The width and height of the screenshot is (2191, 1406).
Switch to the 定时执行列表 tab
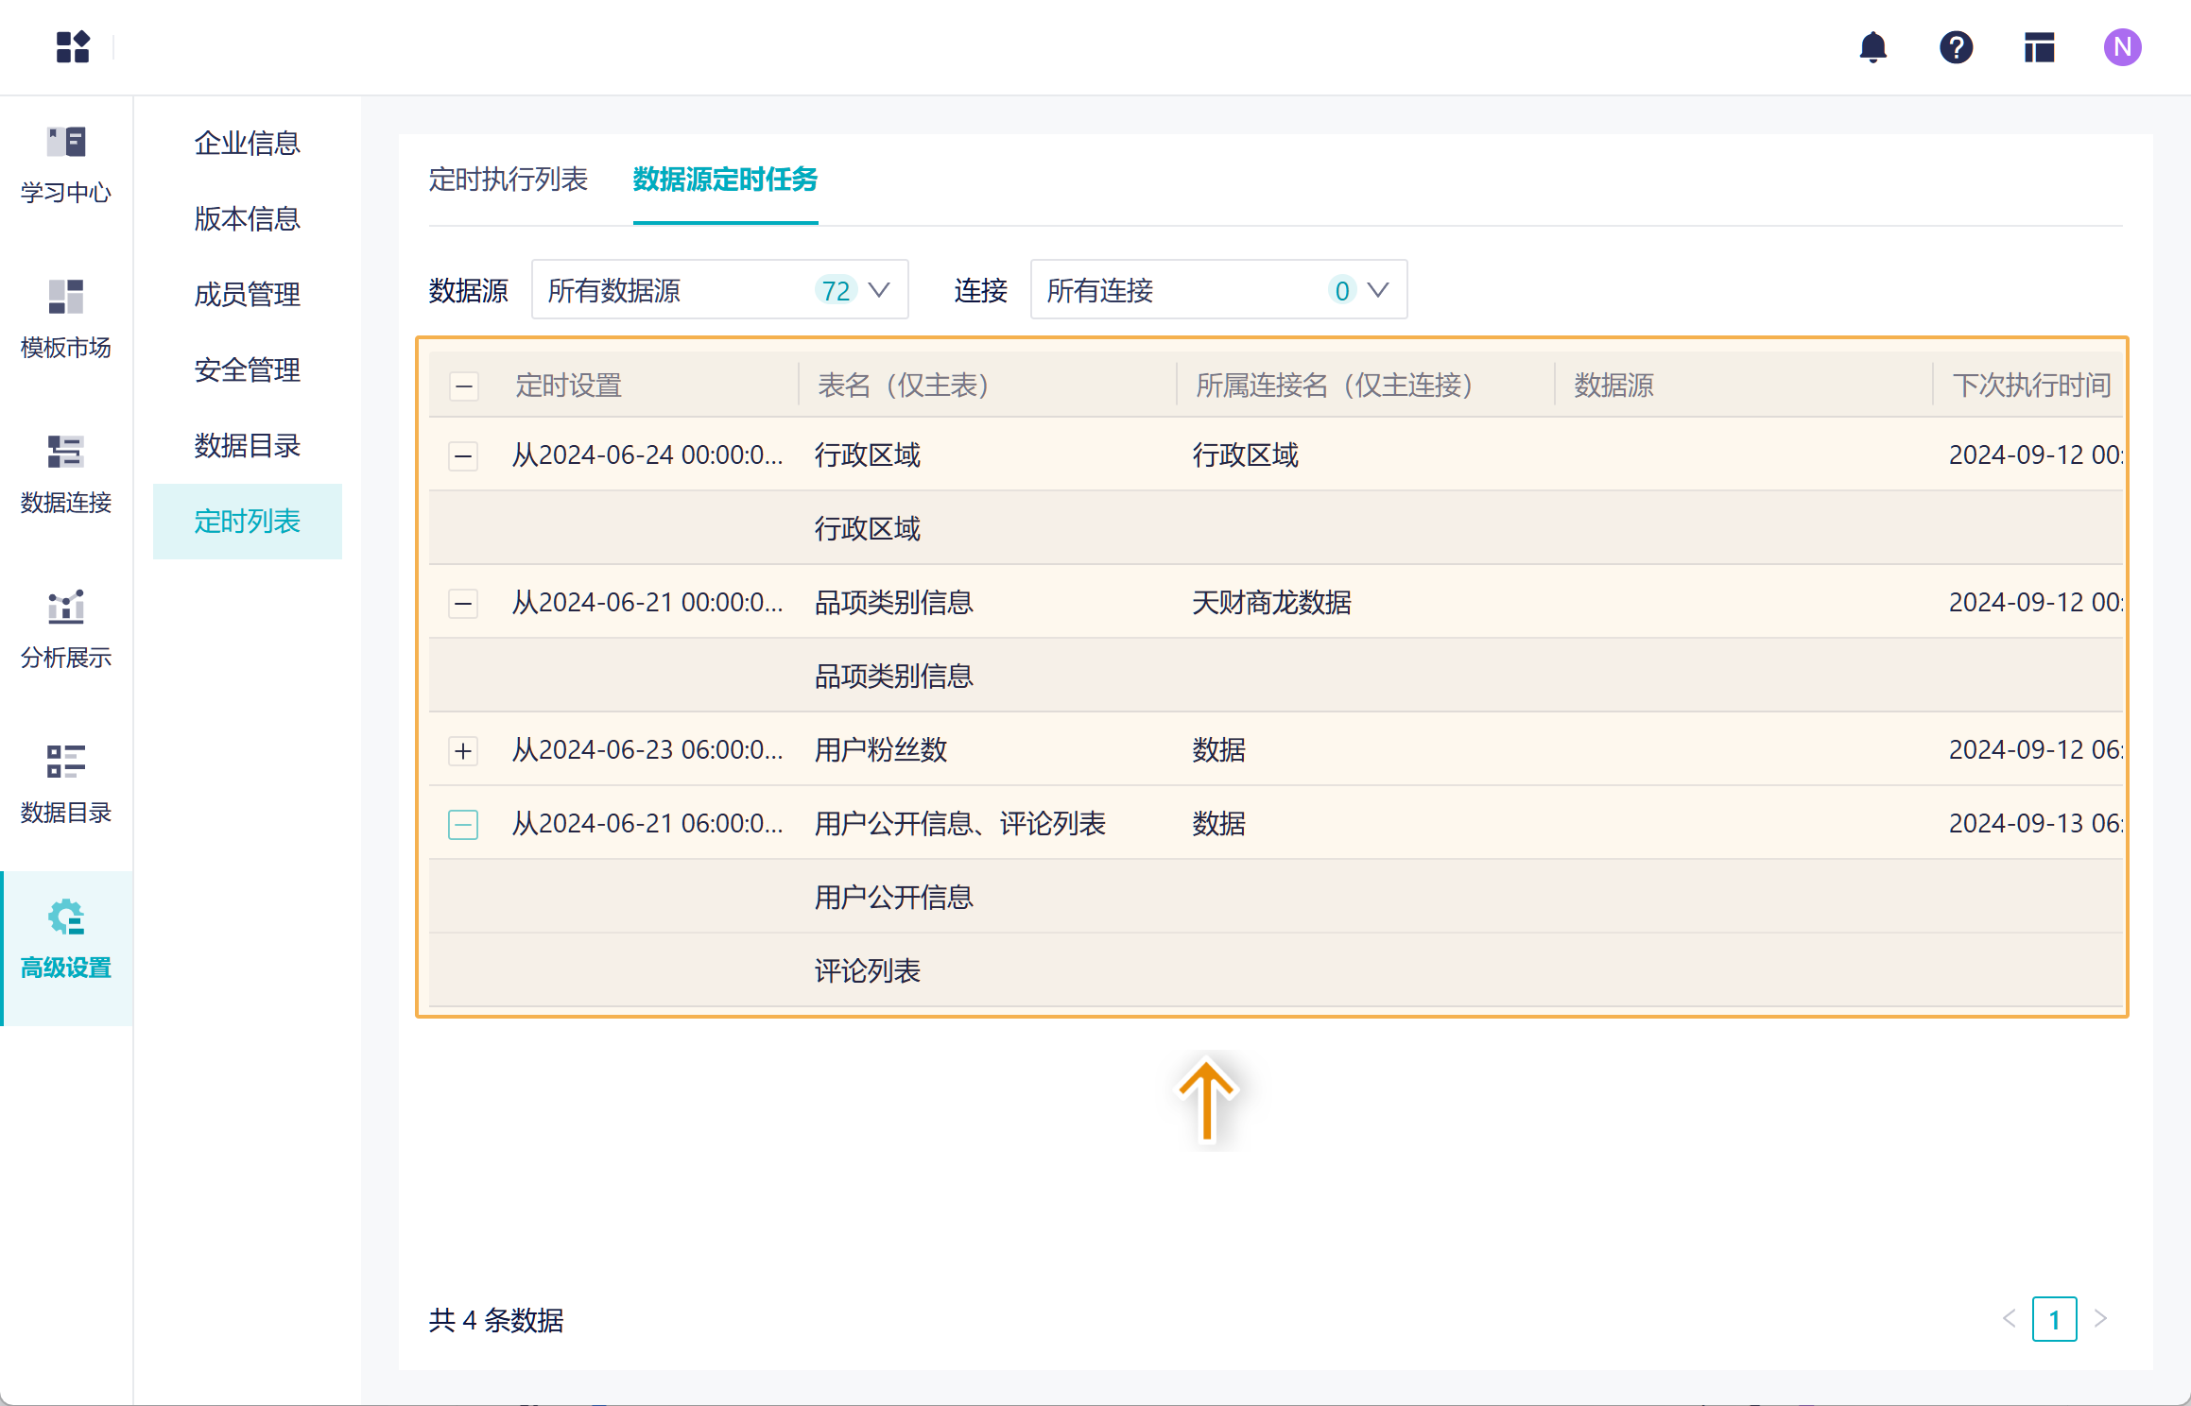[508, 180]
